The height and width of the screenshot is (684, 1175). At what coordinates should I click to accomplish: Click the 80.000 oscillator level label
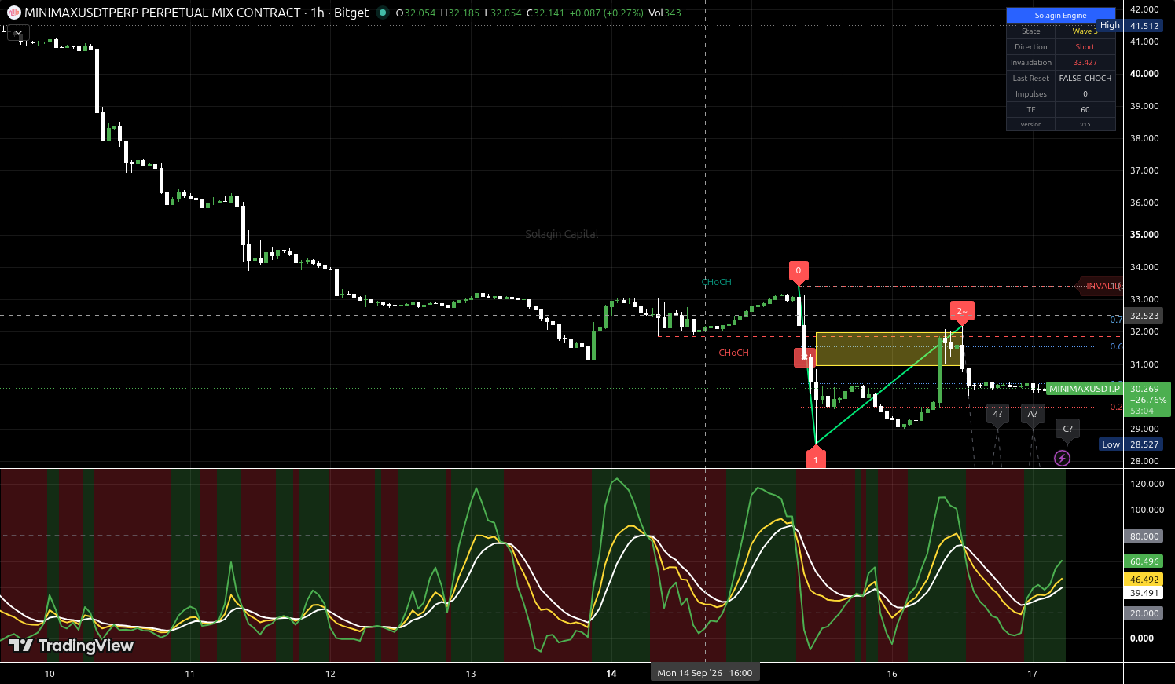click(x=1144, y=536)
